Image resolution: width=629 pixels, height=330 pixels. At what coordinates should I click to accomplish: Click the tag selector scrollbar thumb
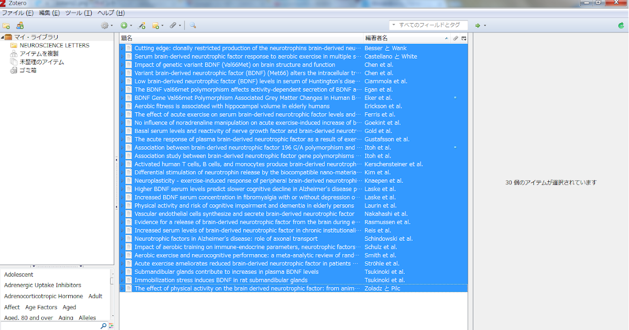tap(112, 281)
